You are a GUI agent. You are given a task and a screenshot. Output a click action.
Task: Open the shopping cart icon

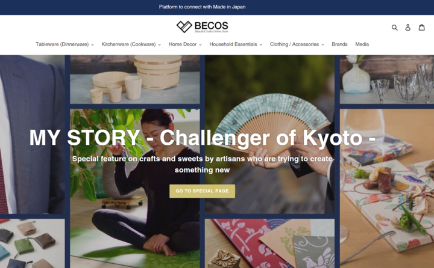tap(421, 27)
